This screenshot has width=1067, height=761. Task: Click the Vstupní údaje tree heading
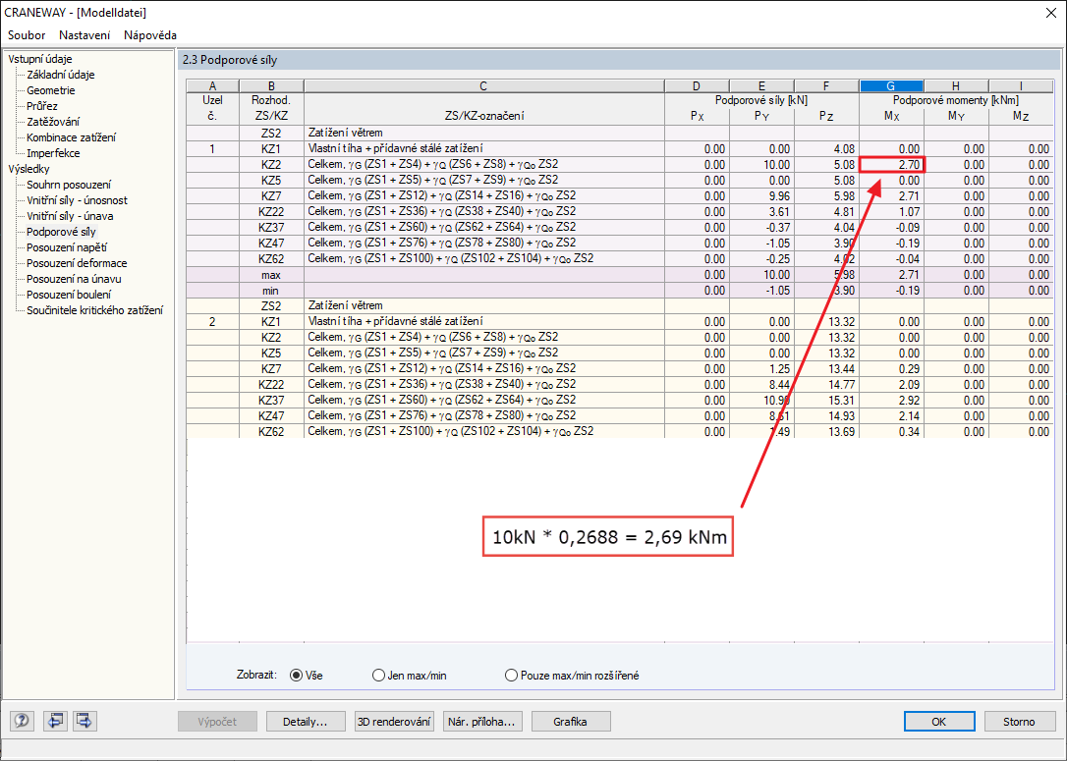pyautogui.click(x=40, y=59)
